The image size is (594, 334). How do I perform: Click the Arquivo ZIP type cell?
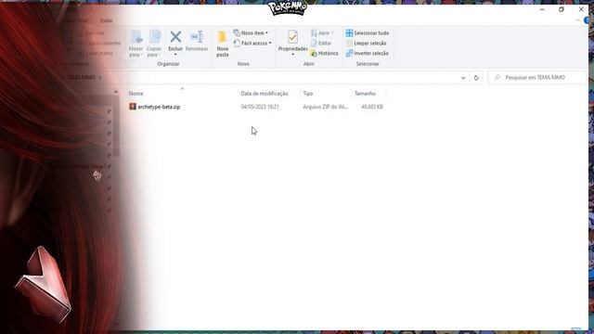pos(325,107)
